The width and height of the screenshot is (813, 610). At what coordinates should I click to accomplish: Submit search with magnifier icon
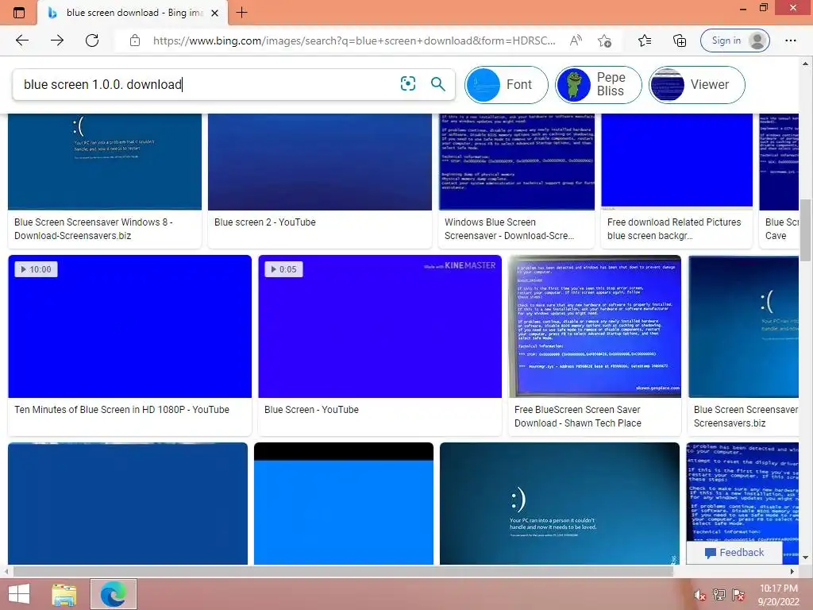click(438, 83)
